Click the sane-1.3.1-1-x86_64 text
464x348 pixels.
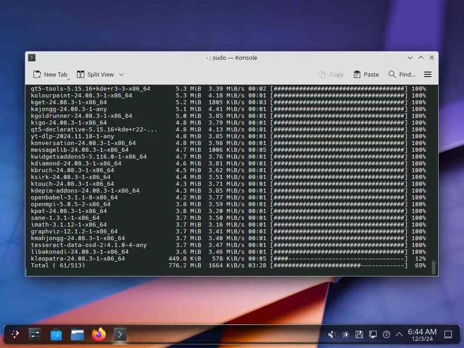[65, 218]
